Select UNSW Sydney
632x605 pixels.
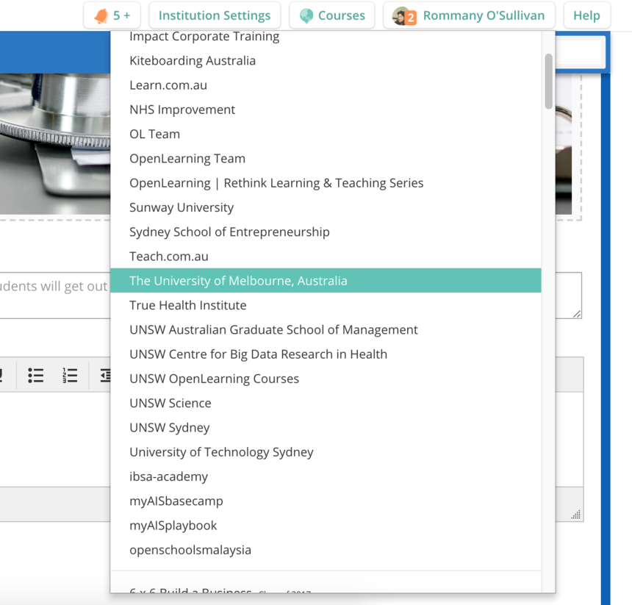tap(326, 427)
